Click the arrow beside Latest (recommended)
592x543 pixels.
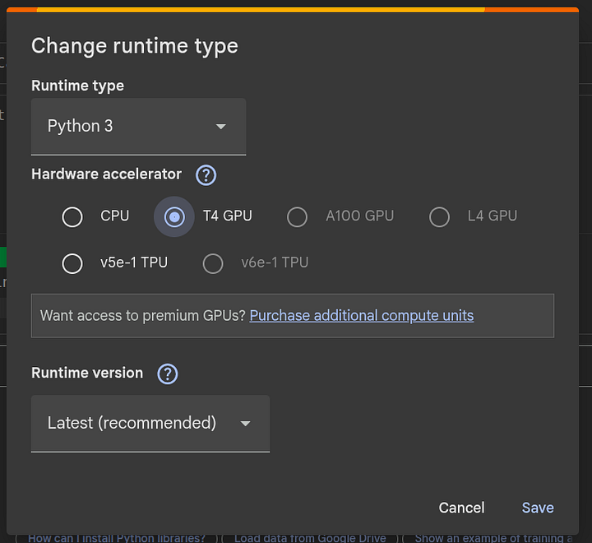245,424
